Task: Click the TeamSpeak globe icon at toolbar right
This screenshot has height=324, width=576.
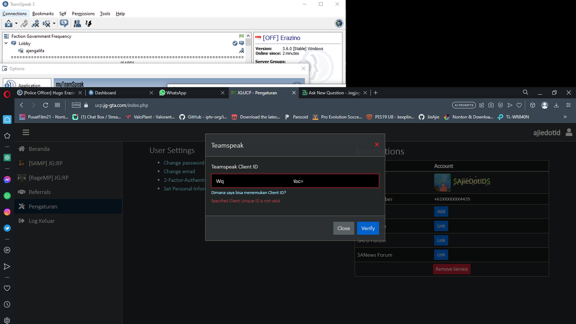Action: (x=339, y=23)
